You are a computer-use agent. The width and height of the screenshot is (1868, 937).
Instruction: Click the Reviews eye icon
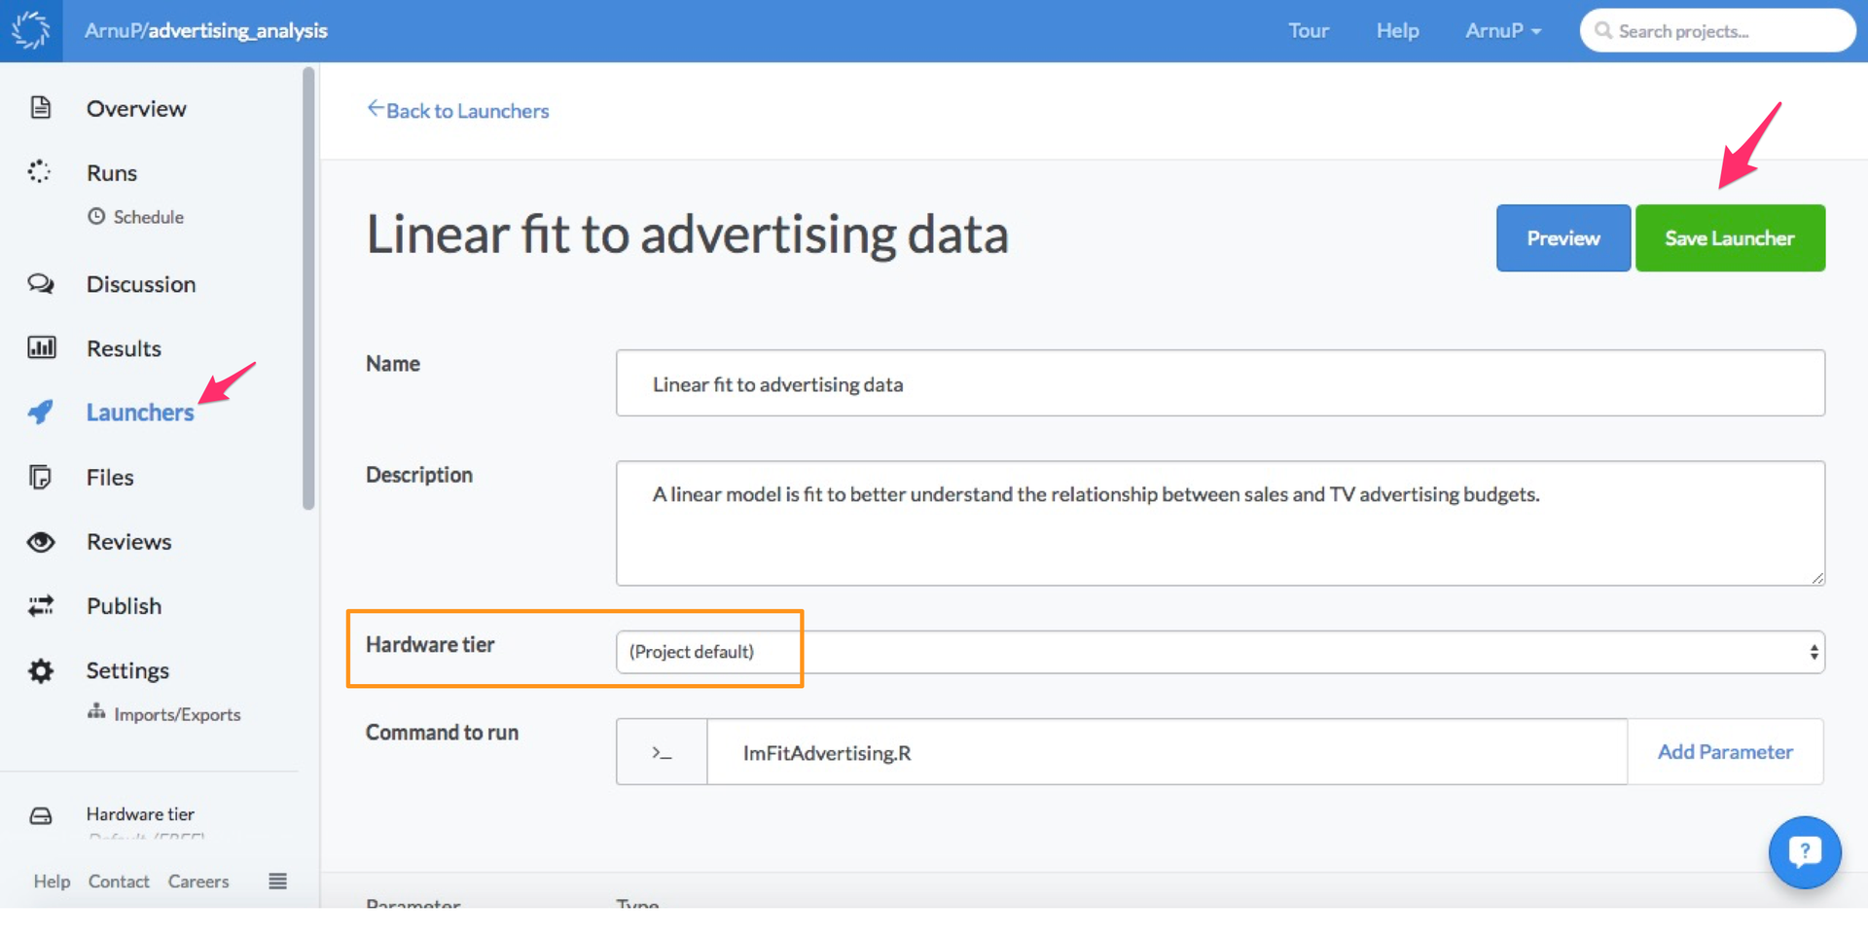click(41, 542)
